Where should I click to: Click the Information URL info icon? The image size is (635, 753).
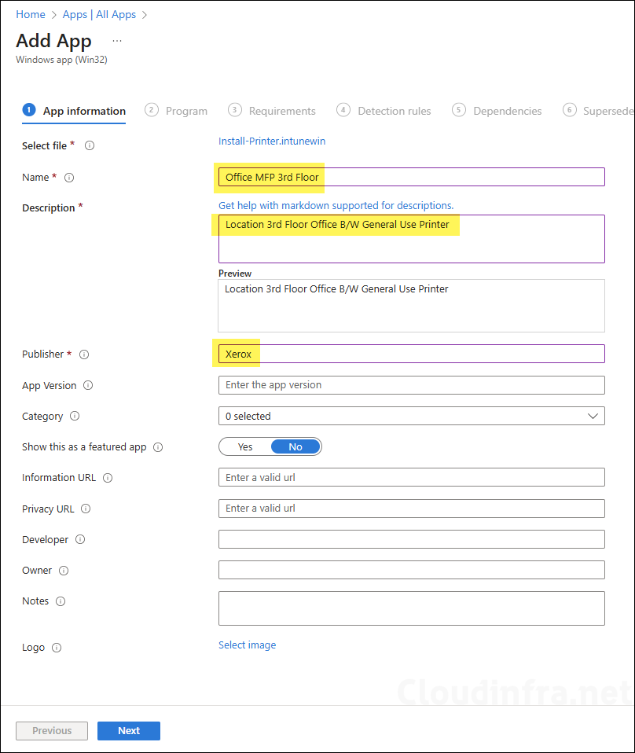[x=108, y=477]
